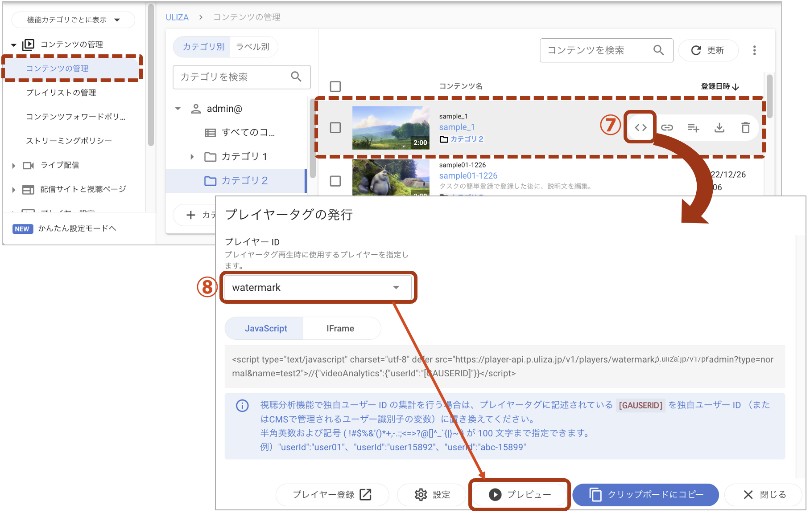This screenshot has width=810, height=513.
Task: Click かんたん設定モードへ link
Action: tap(77, 228)
